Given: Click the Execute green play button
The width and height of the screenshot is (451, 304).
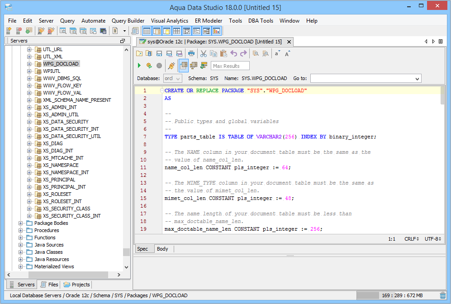Looking at the screenshot, I should click(x=139, y=66).
